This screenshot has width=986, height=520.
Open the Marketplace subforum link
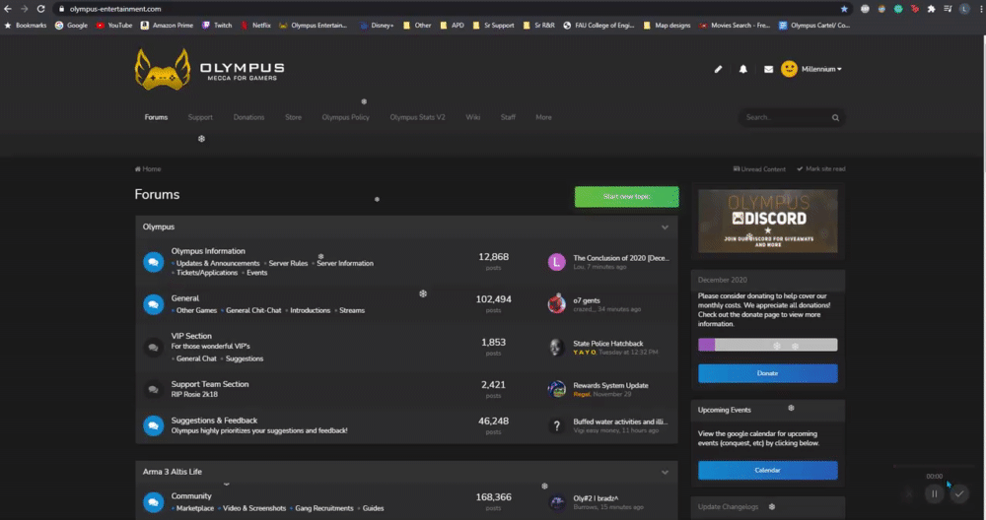tap(195, 509)
